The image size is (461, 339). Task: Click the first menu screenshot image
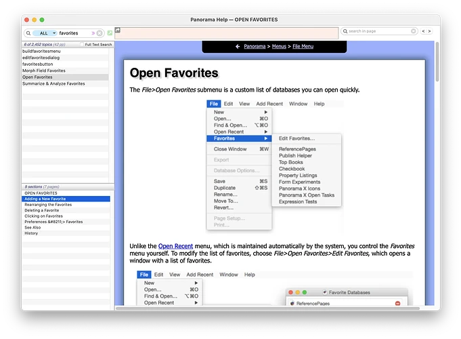click(x=275, y=165)
